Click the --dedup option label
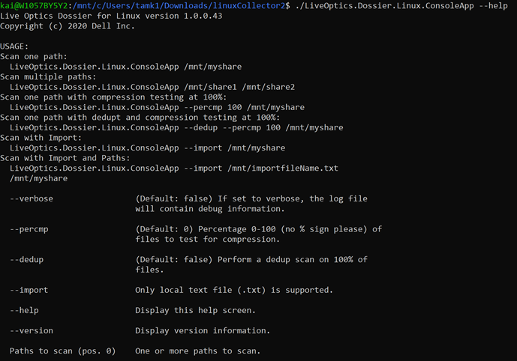Screen dimensions: 517x361 pyautogui.click(x=27, y=260)
